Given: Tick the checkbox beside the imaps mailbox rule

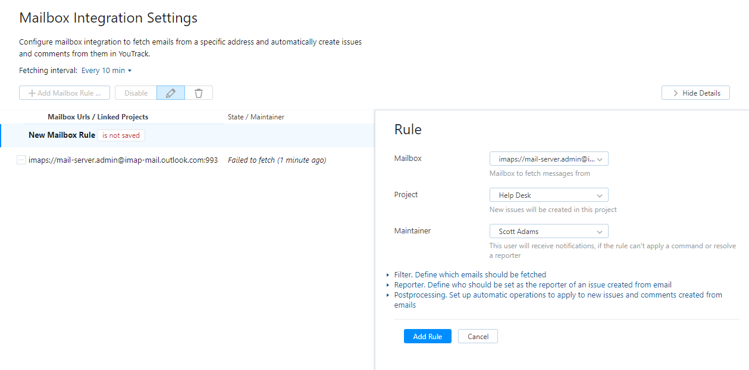Looking at the screenshot, I should pyautogui.click(x=21, y=160).
